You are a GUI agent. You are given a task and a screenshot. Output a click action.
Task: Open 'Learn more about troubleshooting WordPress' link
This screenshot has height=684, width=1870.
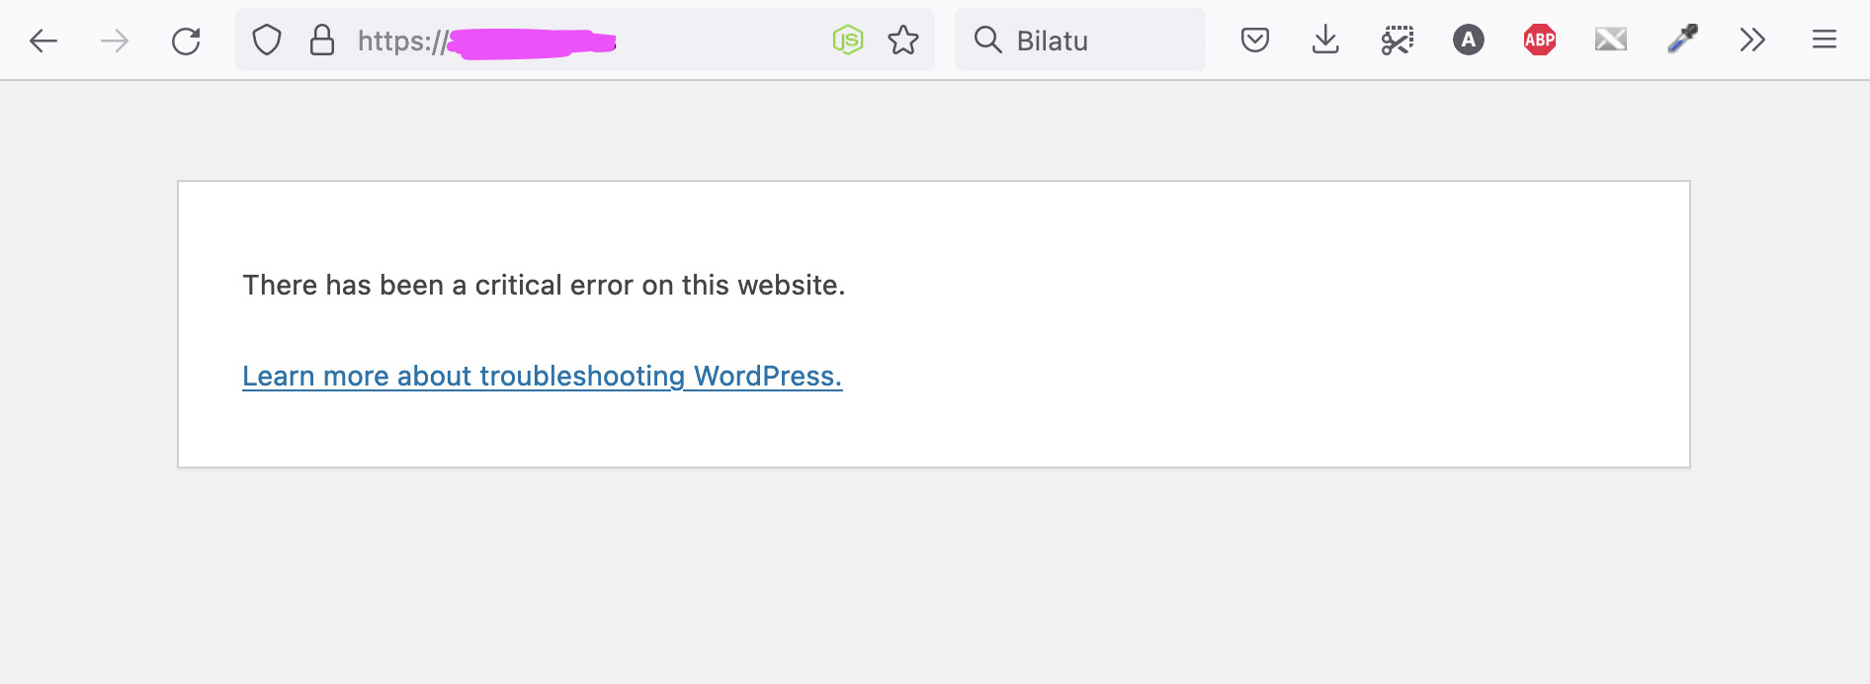pos(543,377)
